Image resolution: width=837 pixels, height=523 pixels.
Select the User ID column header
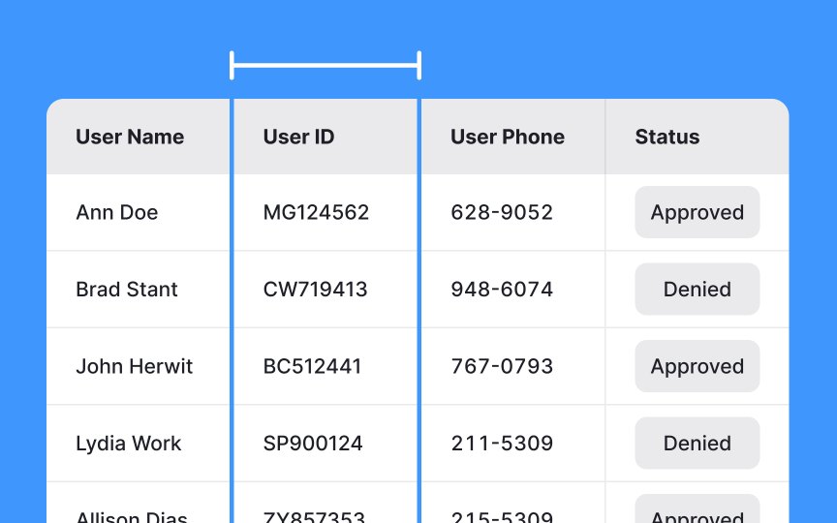point(298,138)
